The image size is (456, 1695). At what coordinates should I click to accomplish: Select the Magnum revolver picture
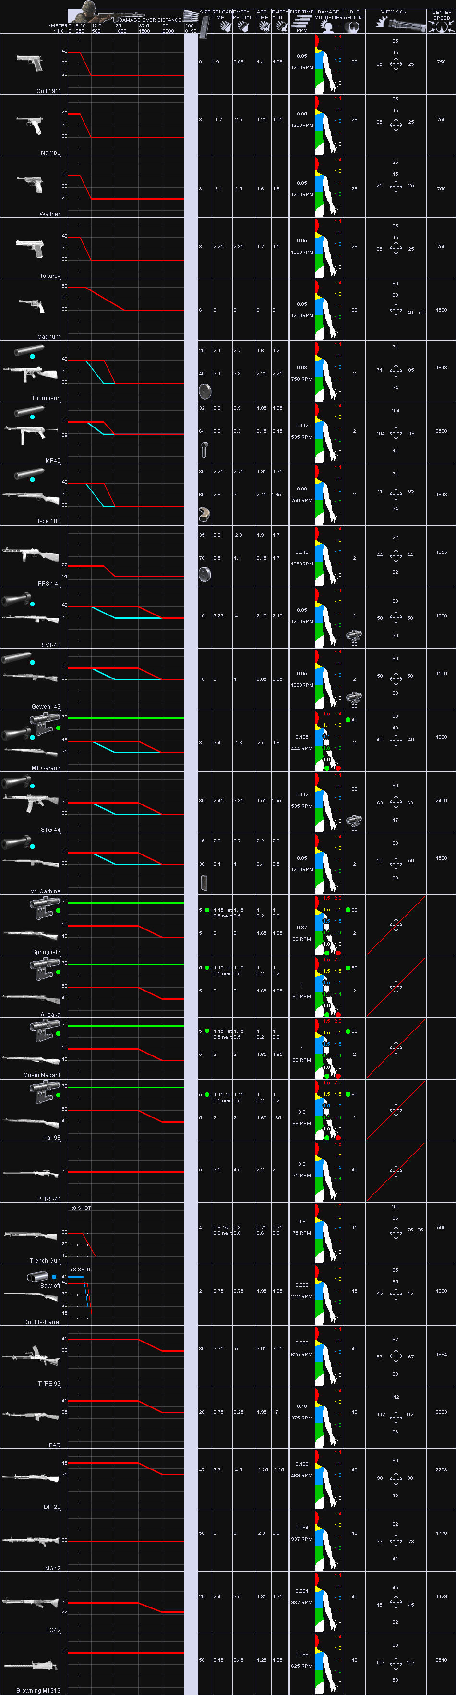click(x=32, y=306)
